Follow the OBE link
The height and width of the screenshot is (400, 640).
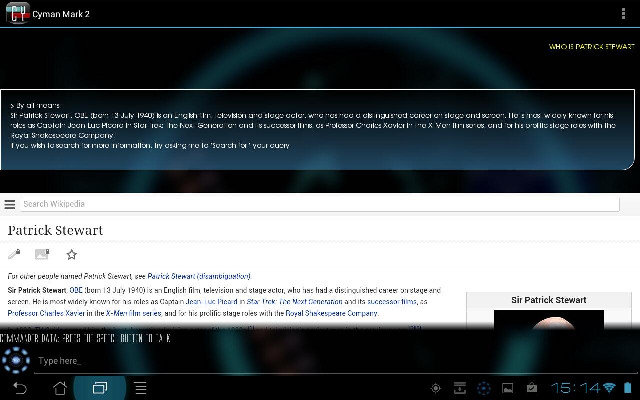[76, 290]
